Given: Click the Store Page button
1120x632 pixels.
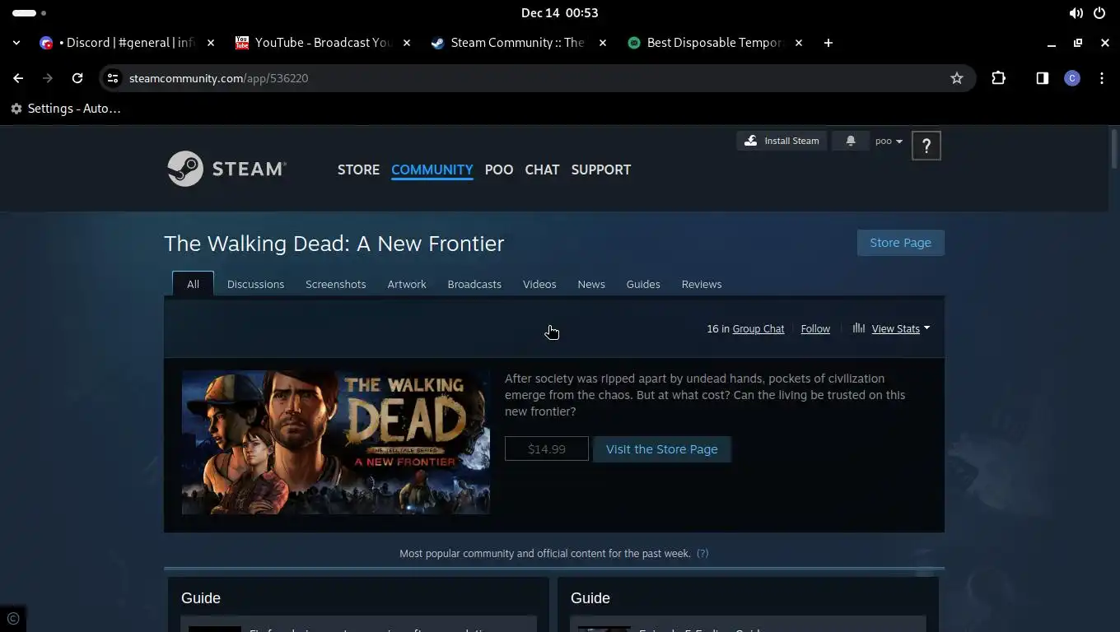Looking at the screenshot, I should pyautogui.click(x=901, y=243).
